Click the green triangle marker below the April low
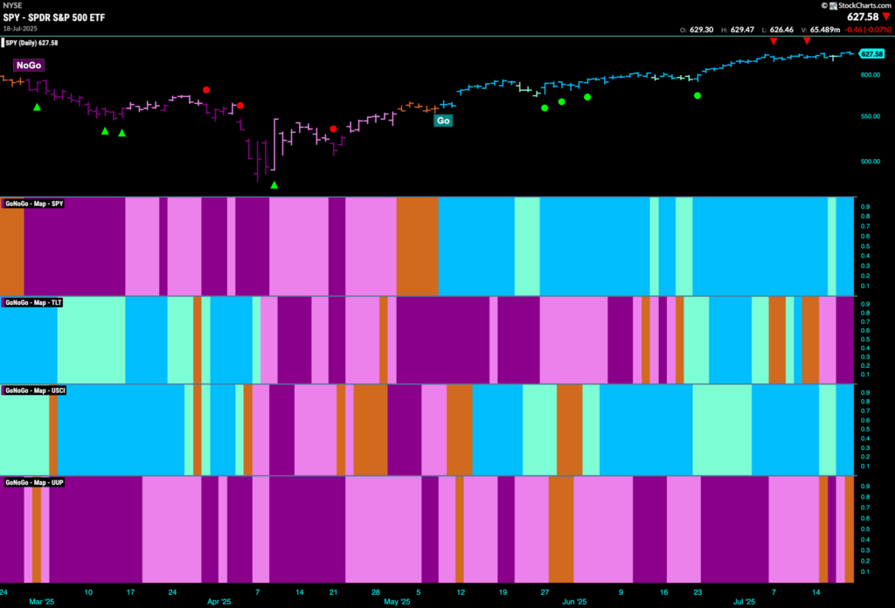This screenshot has height=608, width=895. point(274,185)
